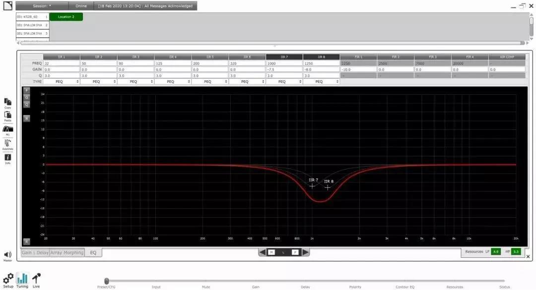This screenshot has height=290, width=536.
Task: Toggle the F frequency lock button
Action: 27,91
